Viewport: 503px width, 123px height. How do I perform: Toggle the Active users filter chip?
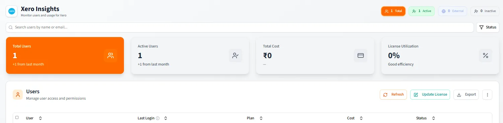click(422, 11)
